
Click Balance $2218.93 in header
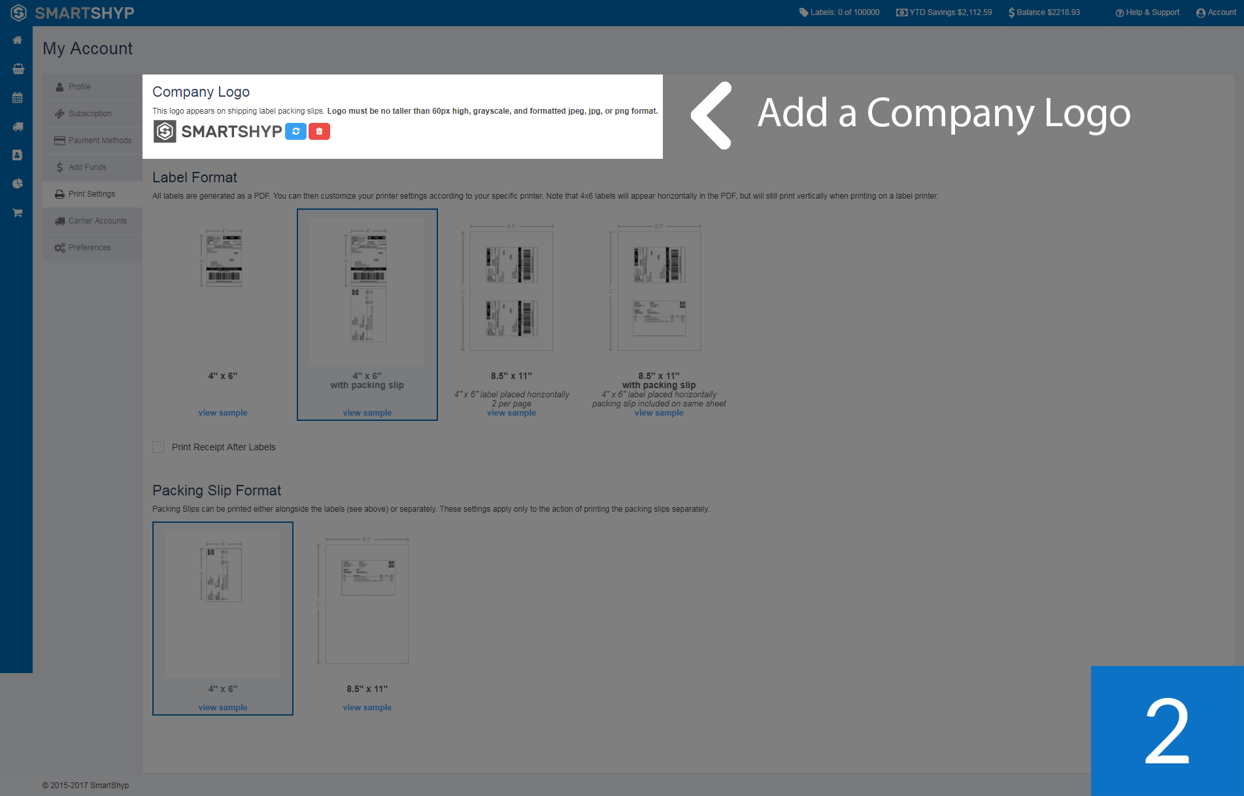(x=1044, y=12)
